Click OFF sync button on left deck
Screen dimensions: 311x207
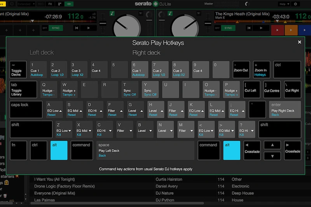[45, 28]
